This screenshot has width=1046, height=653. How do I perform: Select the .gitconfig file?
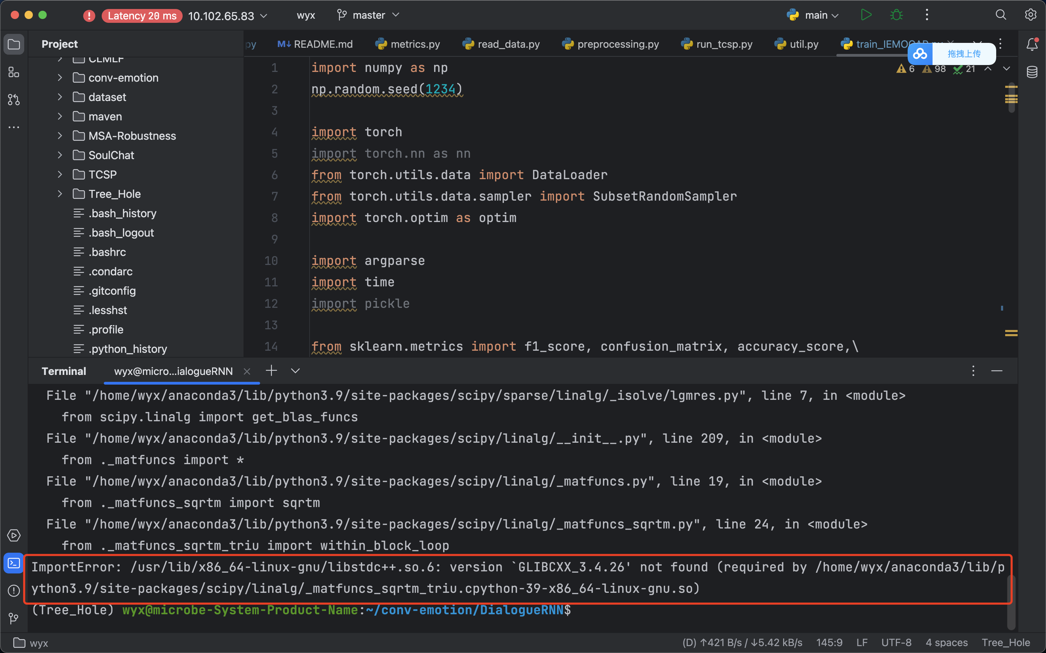(x=112, y=291)
